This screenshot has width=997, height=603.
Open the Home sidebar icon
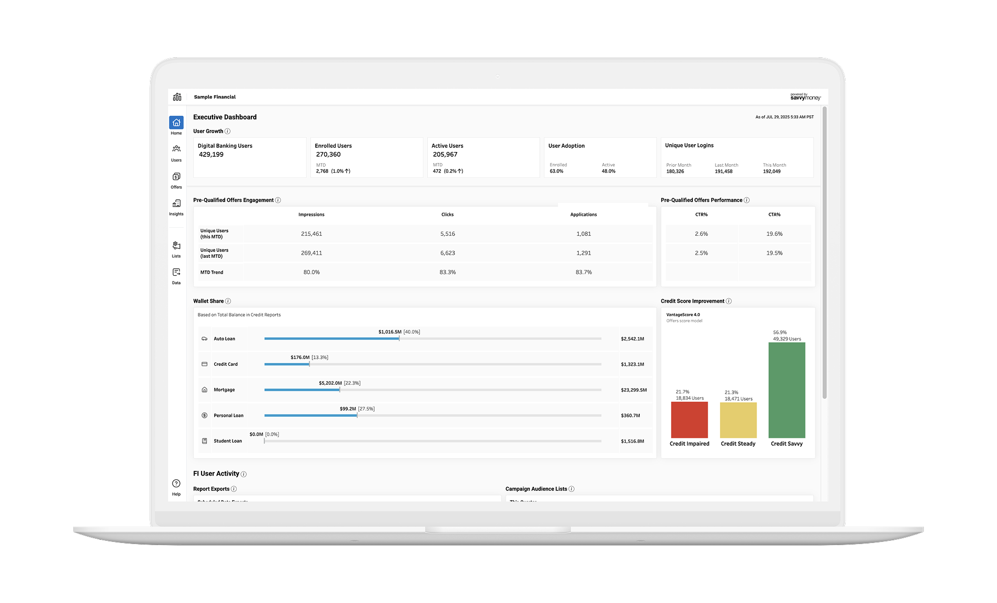[176, 123]
